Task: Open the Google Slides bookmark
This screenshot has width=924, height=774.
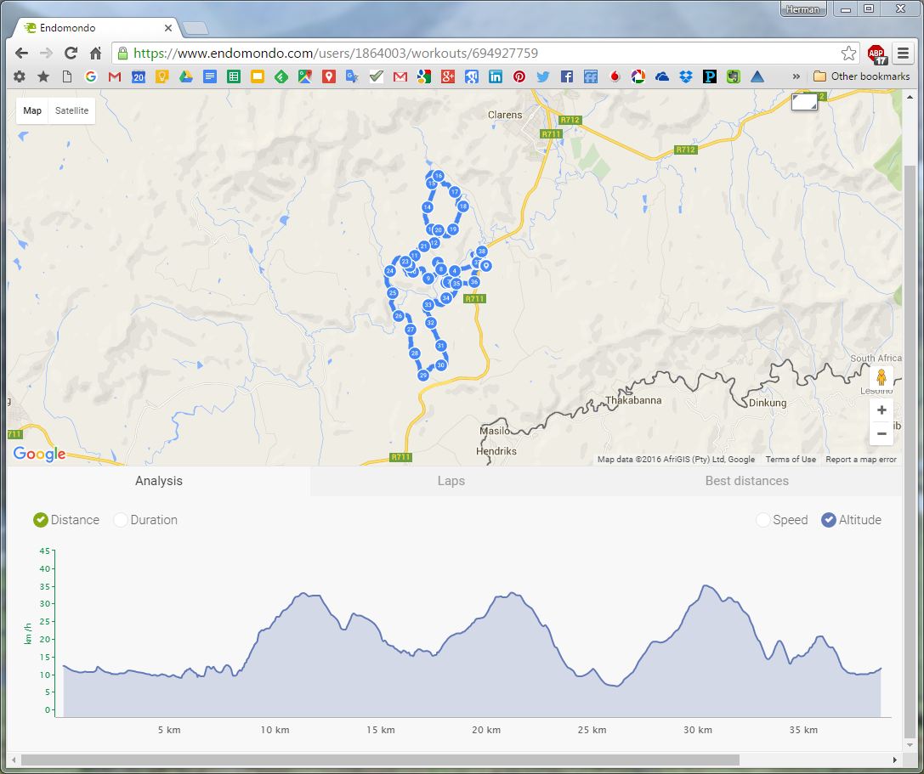Action: 257,76
